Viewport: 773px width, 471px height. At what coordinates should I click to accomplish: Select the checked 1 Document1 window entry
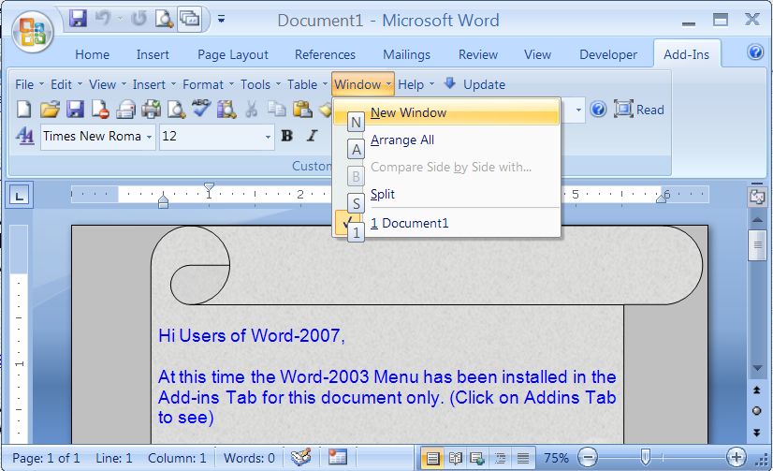(446, 223)
